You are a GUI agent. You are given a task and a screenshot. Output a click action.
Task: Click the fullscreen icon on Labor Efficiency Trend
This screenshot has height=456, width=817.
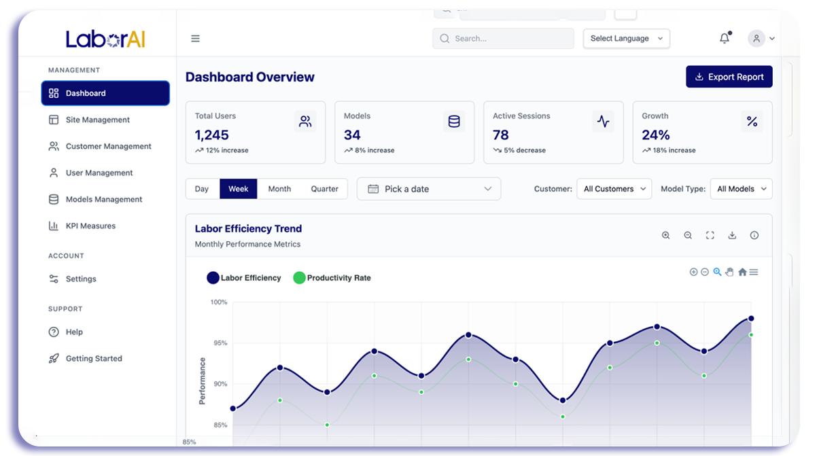[710, 235]
